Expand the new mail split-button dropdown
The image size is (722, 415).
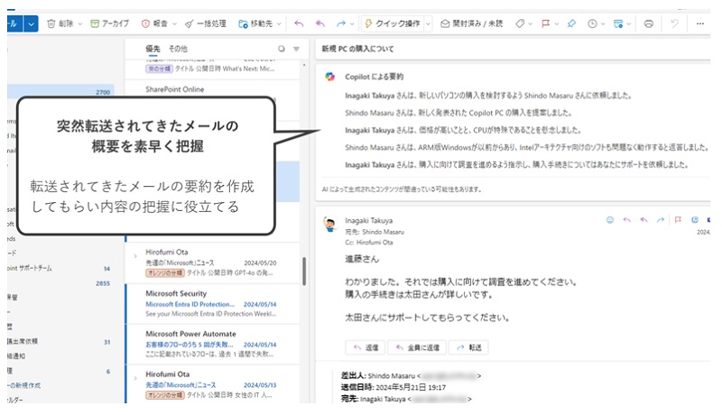pos(31,23)
